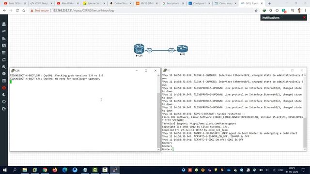Open the Chrome three-dot menu
Screen dimensions: 310x174
pyautogui.click(x=306, y=11)
